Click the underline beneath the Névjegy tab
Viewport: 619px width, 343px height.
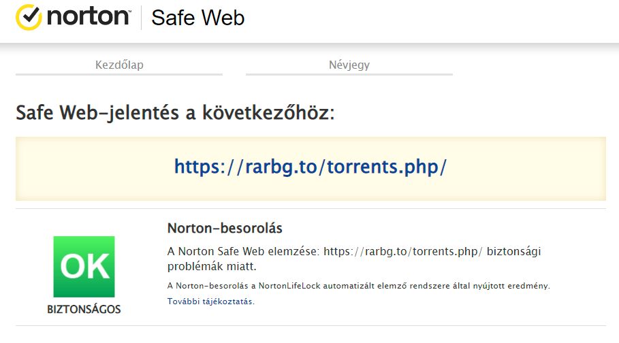pyautogui.click(x=349, y=74)
